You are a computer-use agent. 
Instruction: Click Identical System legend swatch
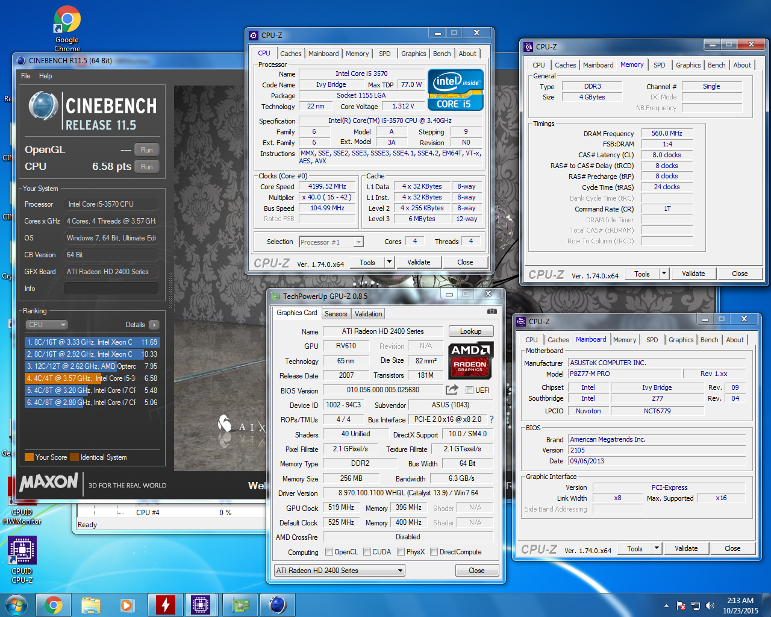[74, 457]
